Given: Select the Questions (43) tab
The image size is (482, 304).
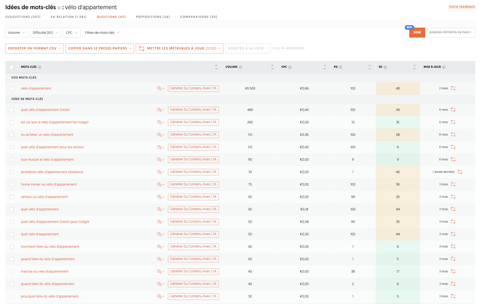Looking at the screenshot, I should pyautogui.click(x=111, y=17).
